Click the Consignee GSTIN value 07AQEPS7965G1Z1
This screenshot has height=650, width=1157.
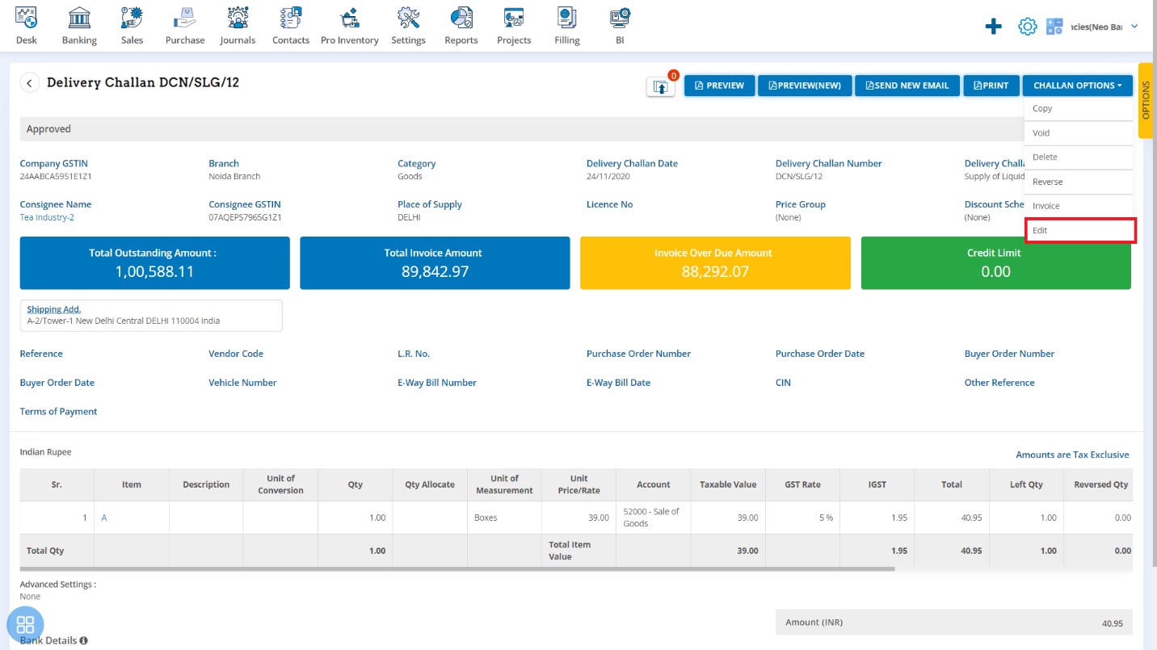[245, 218]
